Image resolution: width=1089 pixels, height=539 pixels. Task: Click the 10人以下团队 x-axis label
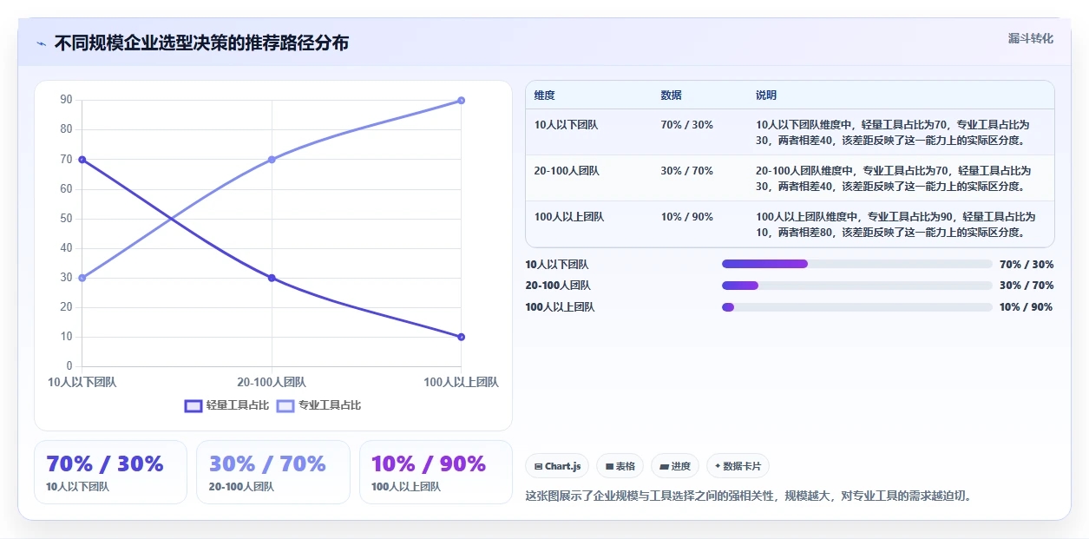click(x=82, y=382)
